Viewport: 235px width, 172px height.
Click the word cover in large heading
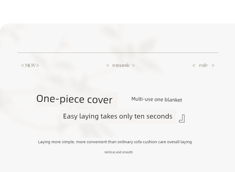click(x=100, y=100)
